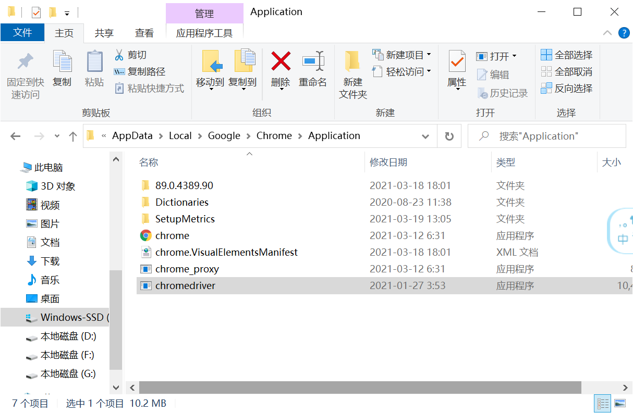Screen dimensions: 633x413
Task: Click Copy path in the ribbon
Action: click(140, 71)
